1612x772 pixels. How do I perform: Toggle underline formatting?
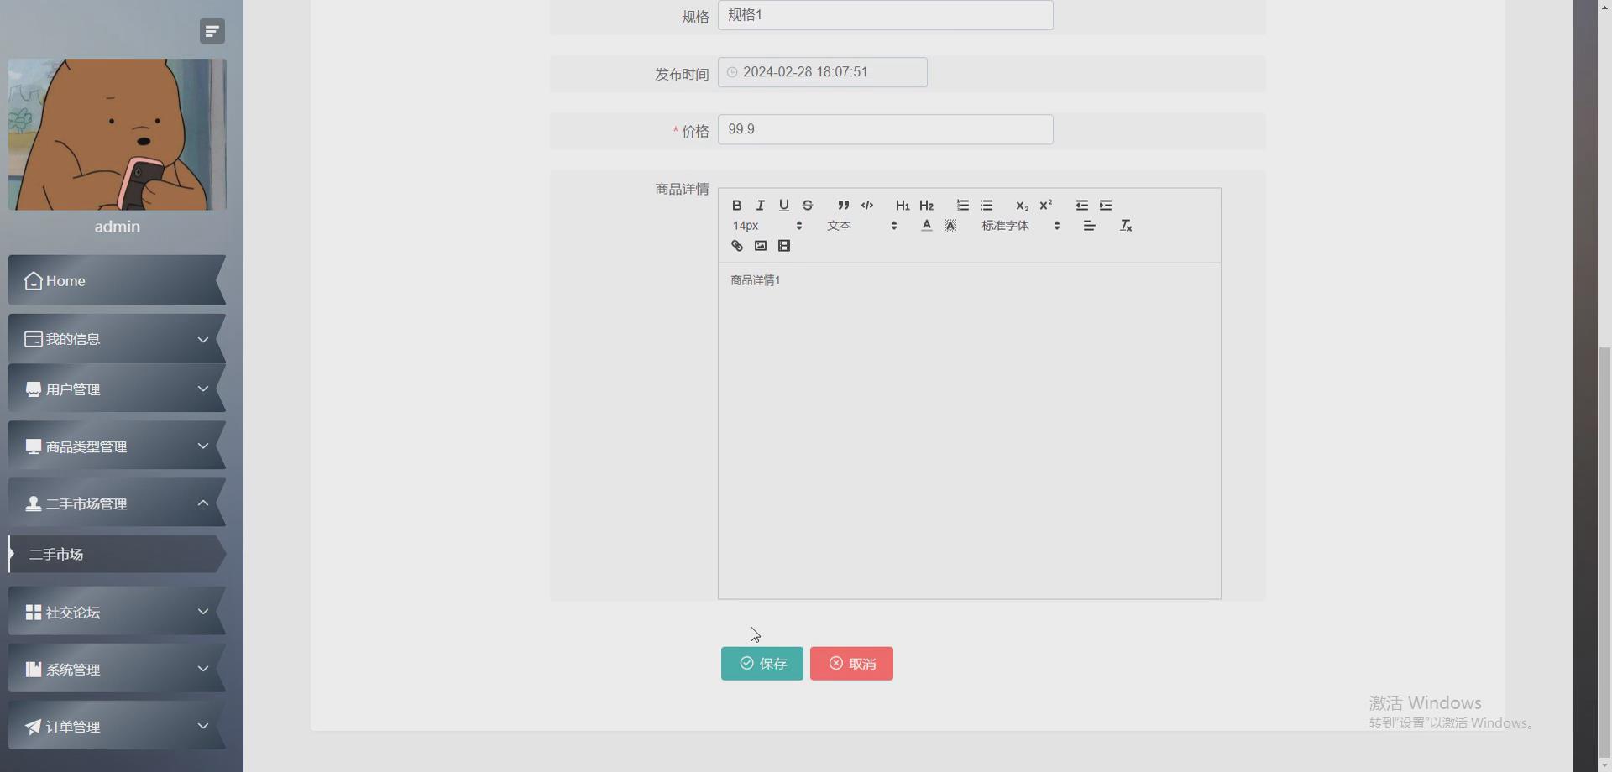coord(783,205)
